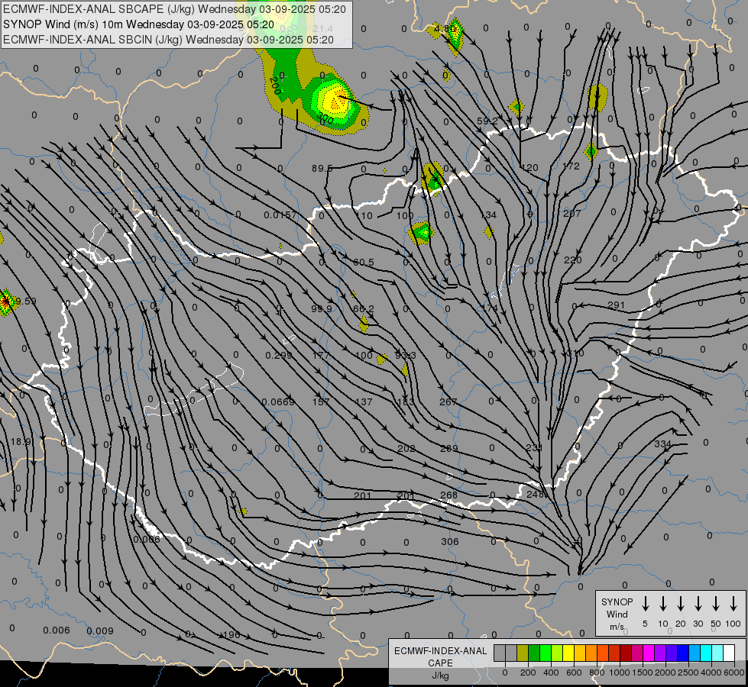Select the white swatch ending the CAPE scale
This screenshot has height=687, width=748.
pos(728,653)
